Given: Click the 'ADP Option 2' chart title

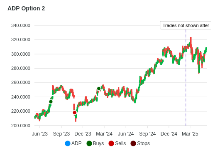Looking at the screenshot, I should (26, 8).
